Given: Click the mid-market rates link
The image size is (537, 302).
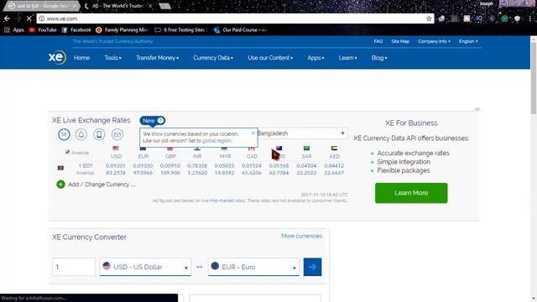Looking at the screenshot, I should pyautogui.click(x=222, y=200).
